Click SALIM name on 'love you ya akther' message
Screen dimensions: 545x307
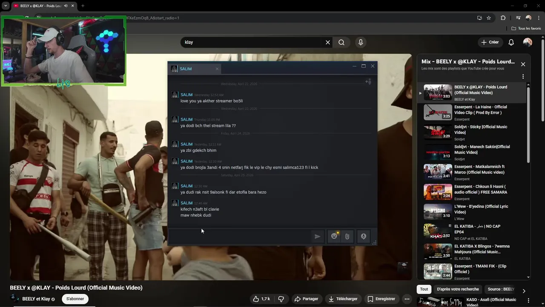coord(186,95)
